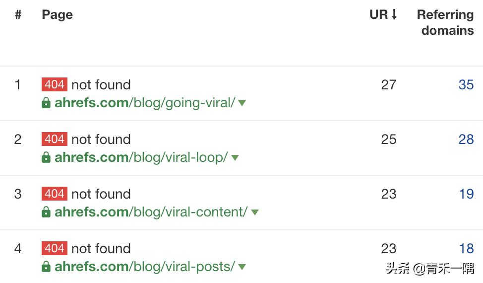This screenshot has height=283, width=483.
Task: Expand the going-viral URL dropdown arrow
Action: coord(242,103)
